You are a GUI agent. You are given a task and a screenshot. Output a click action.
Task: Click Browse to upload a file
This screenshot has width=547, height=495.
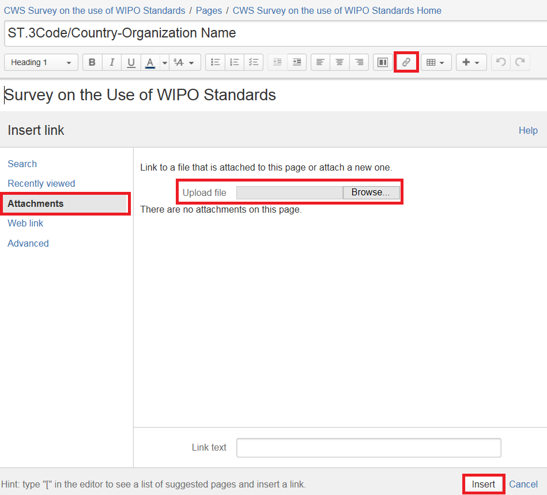(371, 192)
